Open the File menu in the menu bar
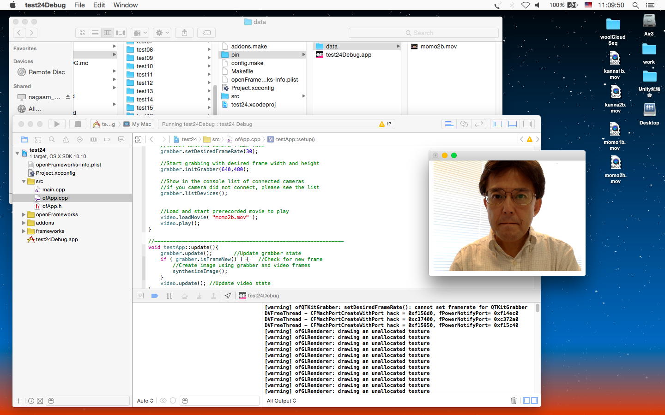This screenshot has height=415, width=665. (79, 5)
